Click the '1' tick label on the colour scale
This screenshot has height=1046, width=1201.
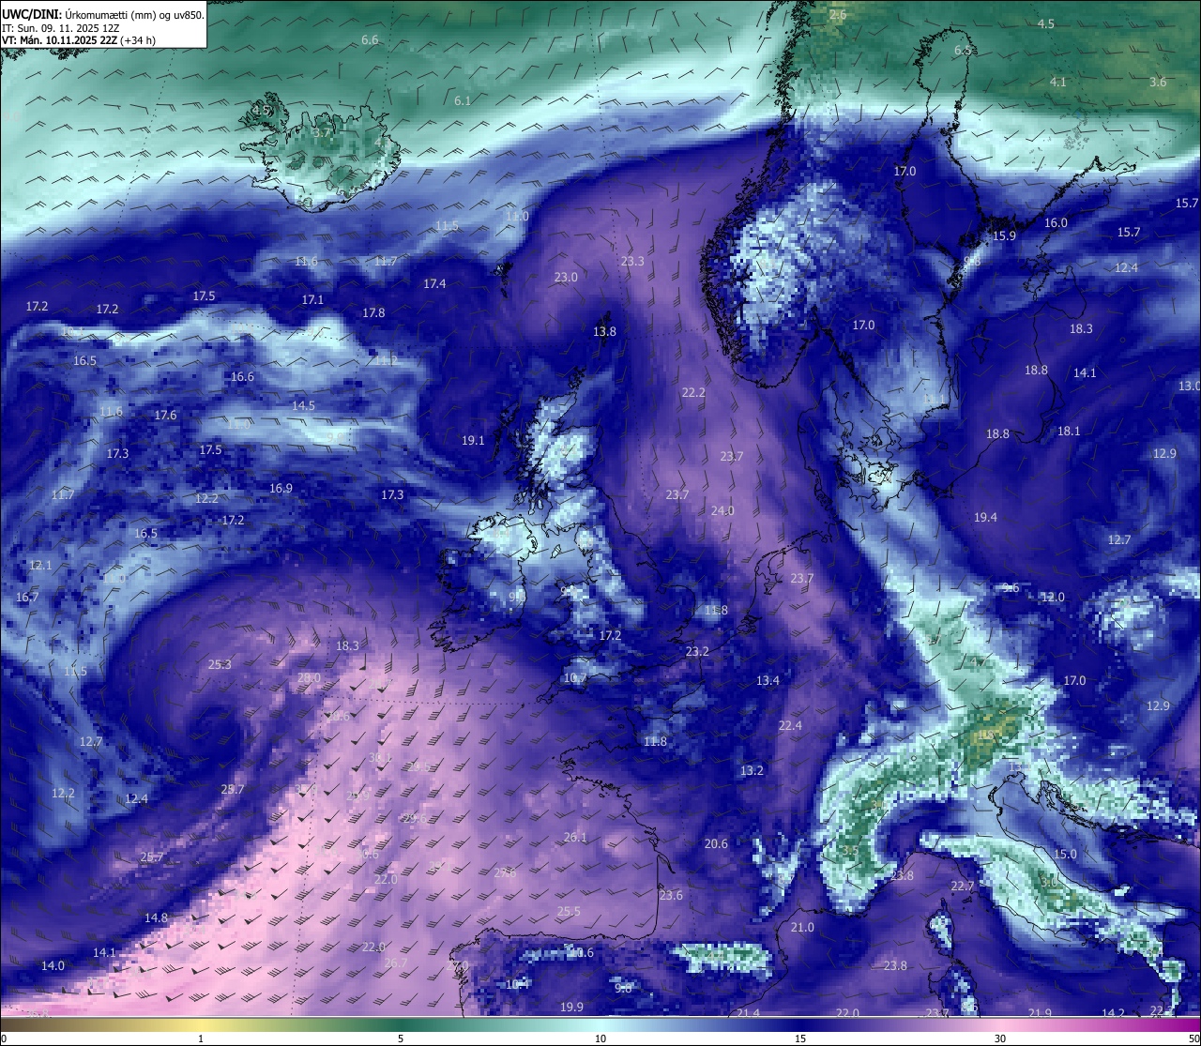[x=201, y=1038]
